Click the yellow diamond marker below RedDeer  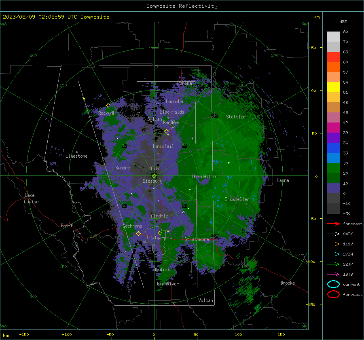click(166, 131)
